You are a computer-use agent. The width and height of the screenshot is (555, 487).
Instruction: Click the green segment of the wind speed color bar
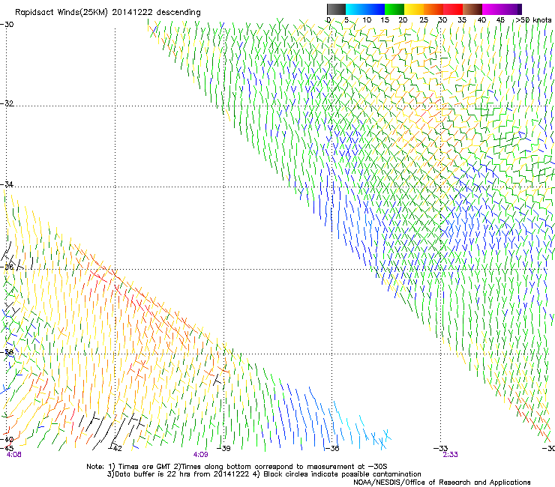point(394,9)
